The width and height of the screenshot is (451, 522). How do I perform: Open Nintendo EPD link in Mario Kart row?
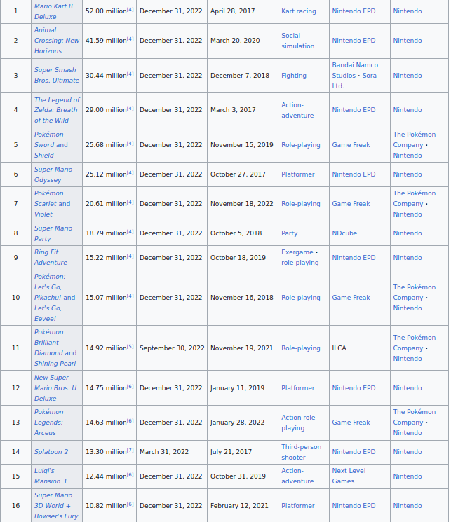tap(354, 11)
